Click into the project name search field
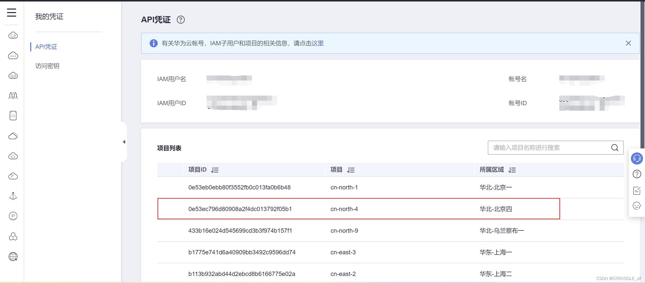Image resolution: width=645 pixels, height=283 pixels. (549, 148)
